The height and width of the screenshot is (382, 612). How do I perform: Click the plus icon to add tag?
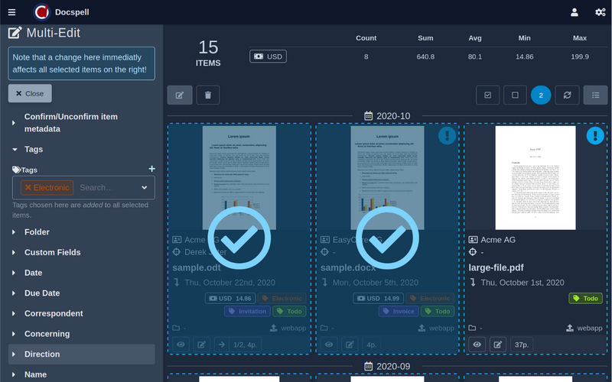pyautogui.click(x=151, y=169)
